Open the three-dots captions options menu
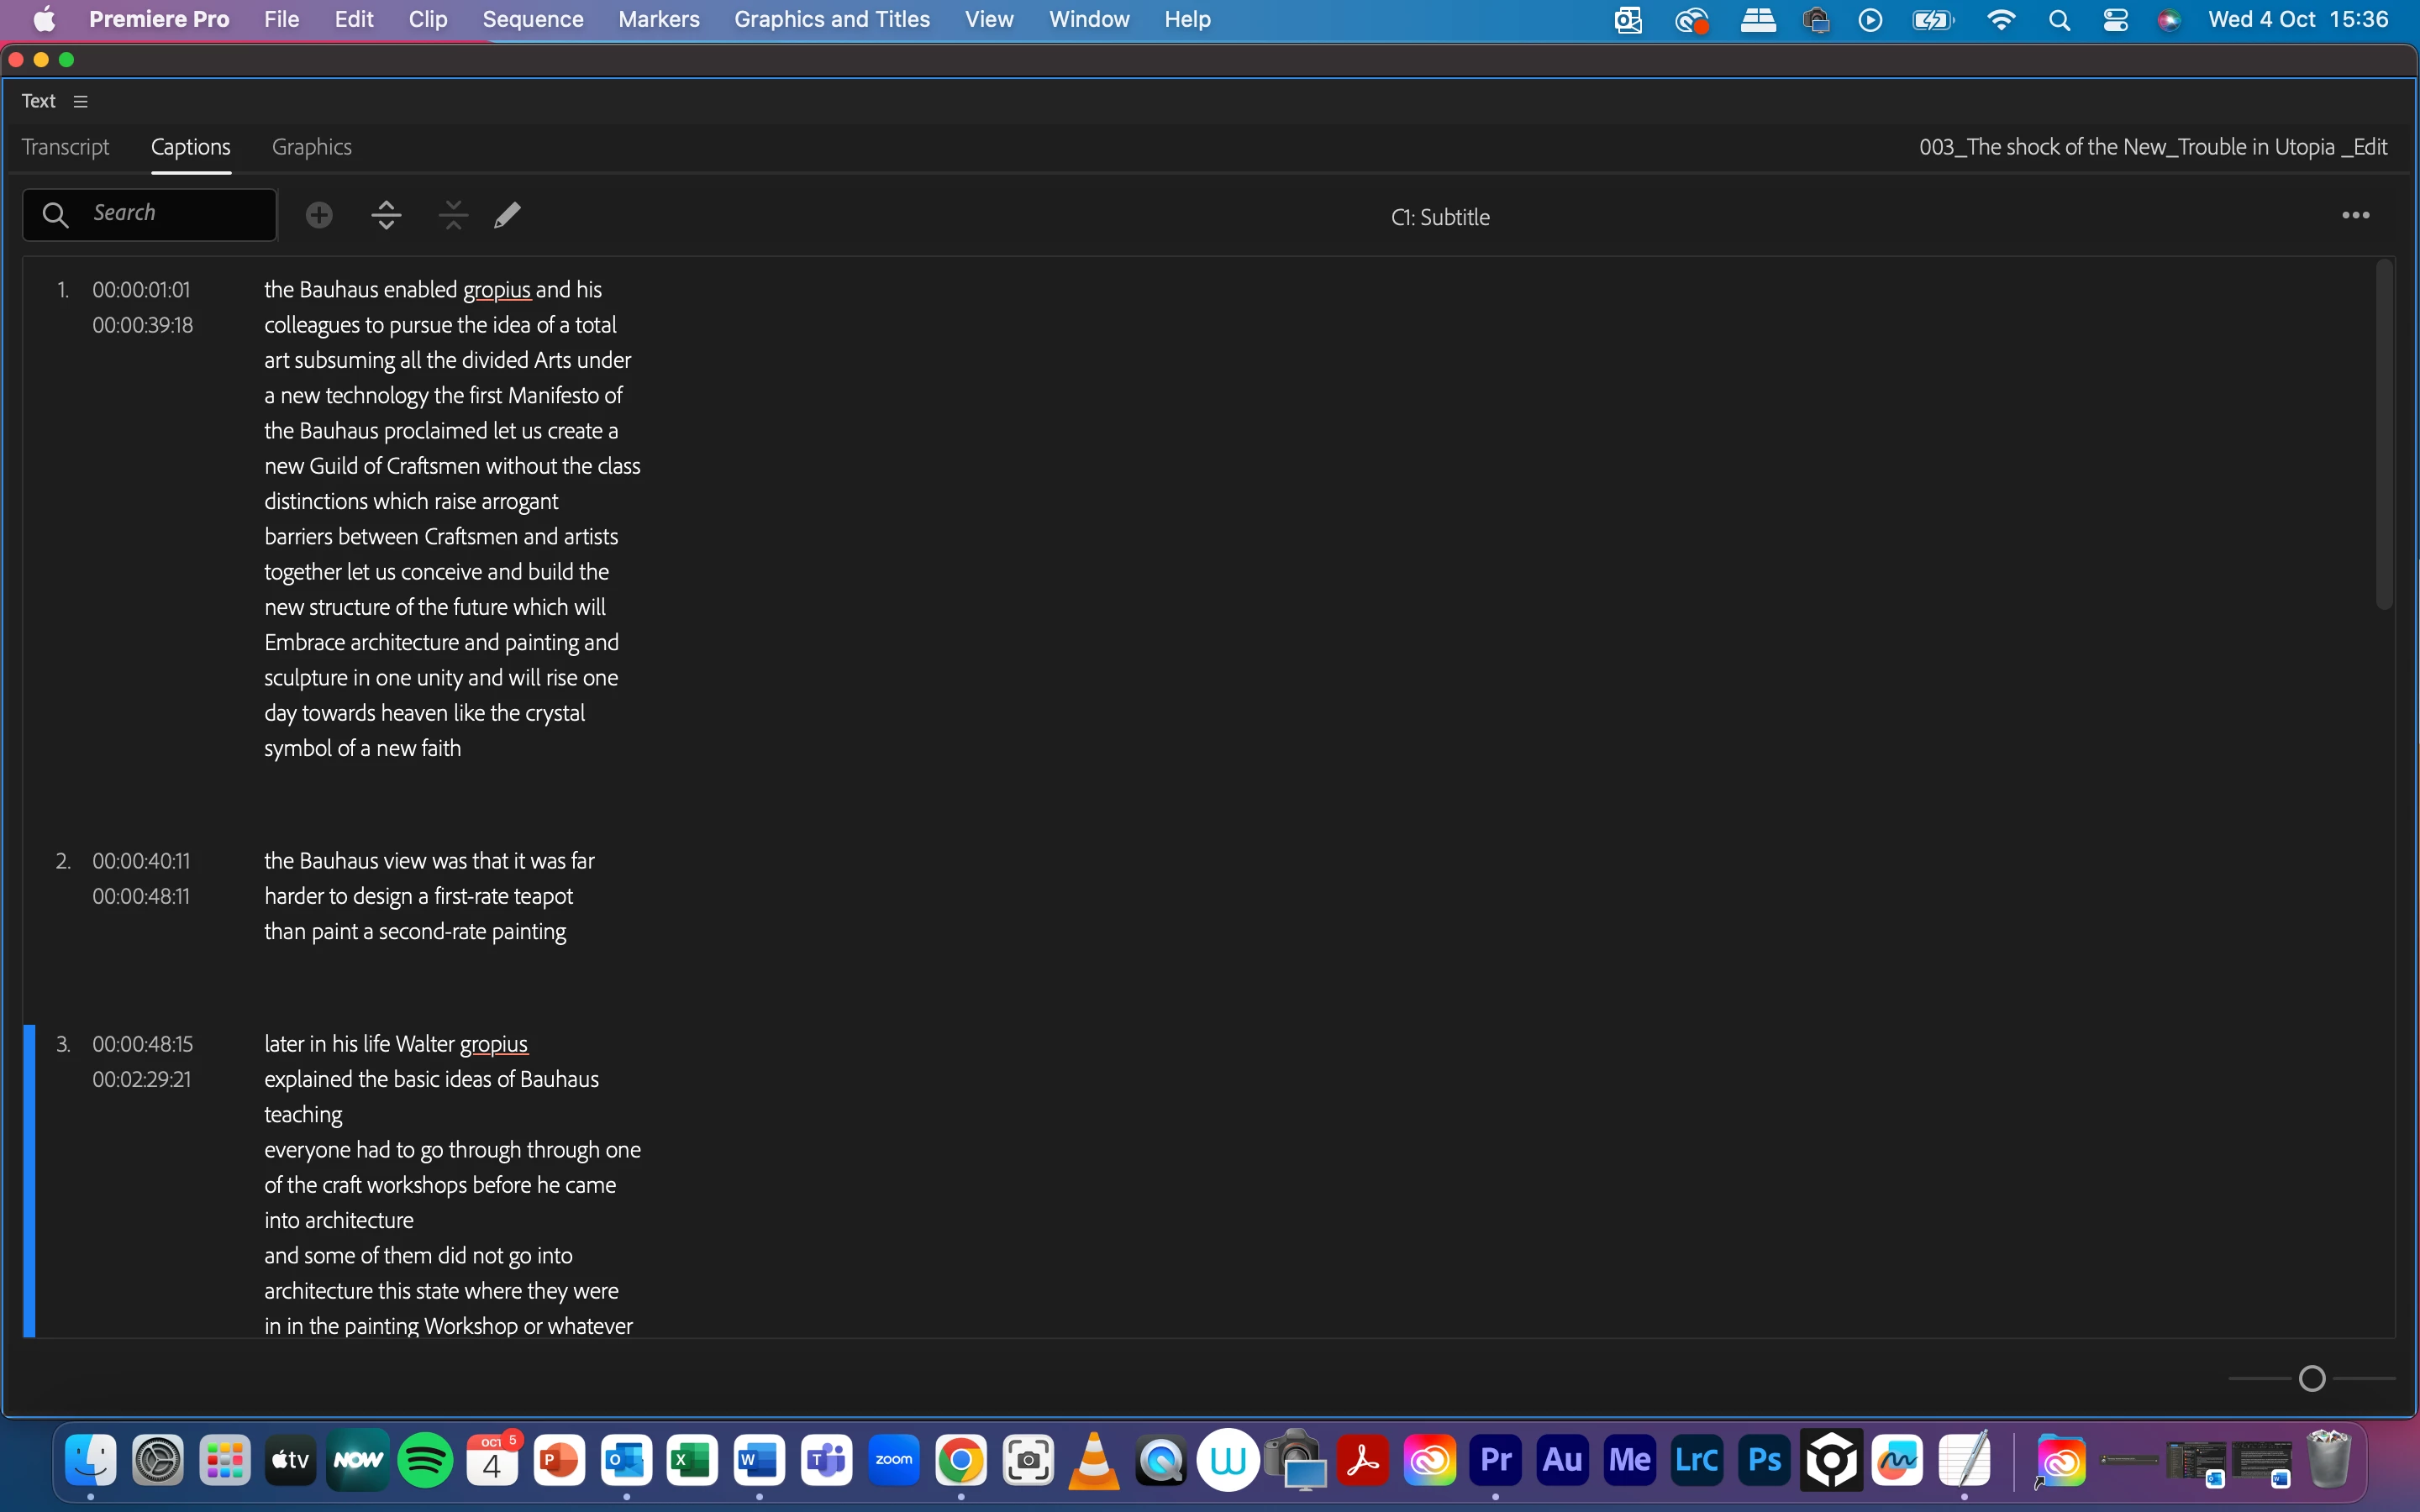This screenshot has width=2420, height=1512. [x=2355, y=215]
